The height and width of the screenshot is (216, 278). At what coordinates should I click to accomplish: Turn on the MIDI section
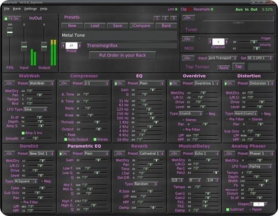click(188, 39)
